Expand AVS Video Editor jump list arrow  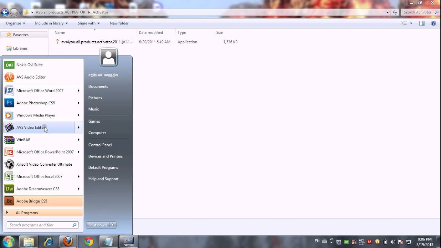(x=79, y=127)
